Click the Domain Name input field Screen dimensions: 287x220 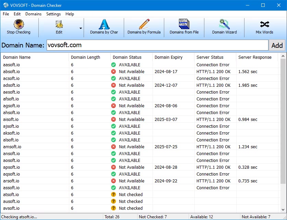click(157, 45)
